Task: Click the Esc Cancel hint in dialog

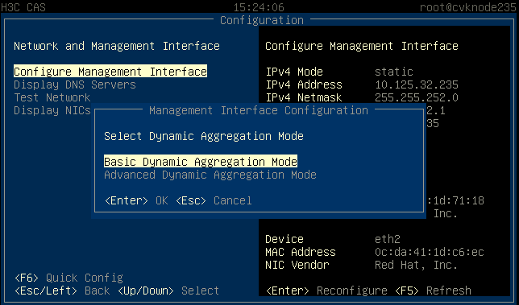Action: 214,200
